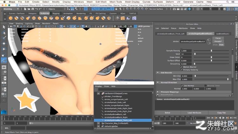
Task: Click the four-pane layout icon in toolbox
Action: pos(4,73)
